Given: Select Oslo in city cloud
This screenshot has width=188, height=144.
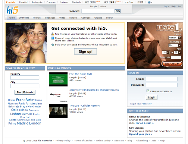Looking at the screenshot, I should (15, 110).
